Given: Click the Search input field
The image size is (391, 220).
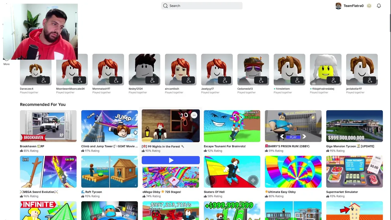Looking at the screenshot, I should [202, 6].
